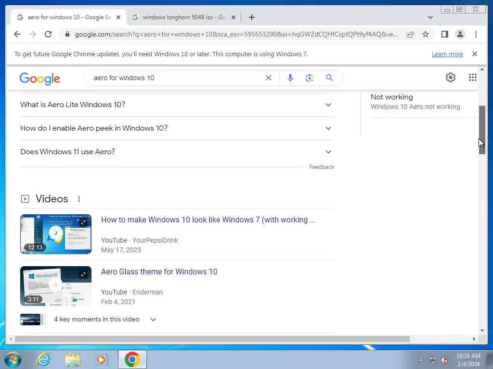Open the Windows Start menu
The height and width of the screenshot is (369, 493).
point(13,359)
